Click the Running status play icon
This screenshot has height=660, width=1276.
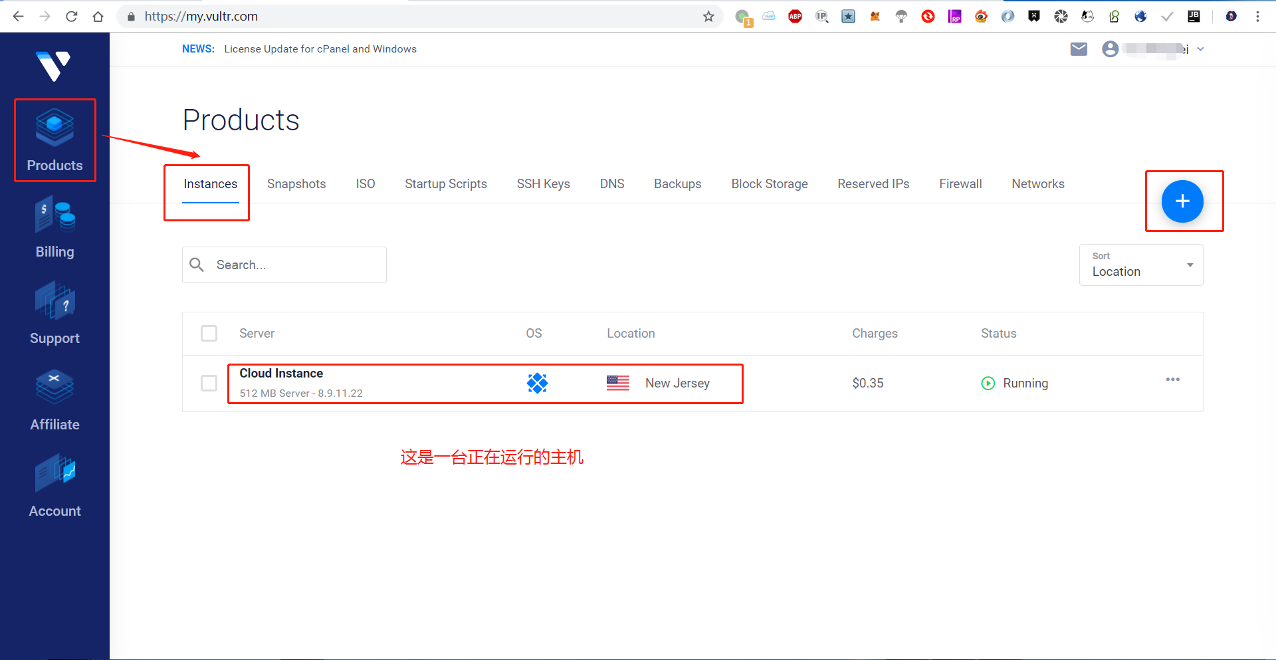coord(988,383)
